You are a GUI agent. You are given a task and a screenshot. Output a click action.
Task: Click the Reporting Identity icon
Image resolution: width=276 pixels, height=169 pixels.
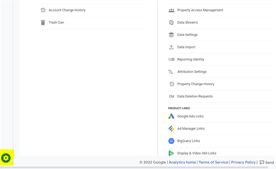coord(171,60)
